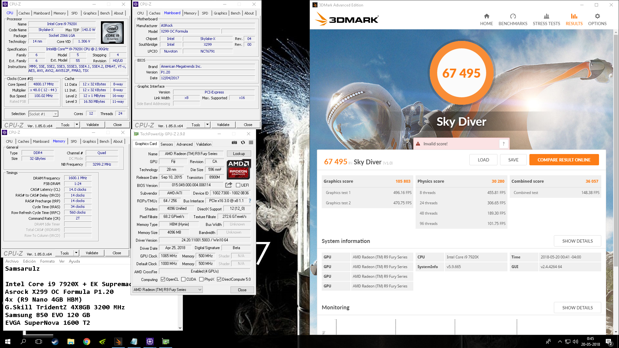Switch to the GPU-Z Sensors tab
The height and width of the screenshot is (348, 619).
167,144
